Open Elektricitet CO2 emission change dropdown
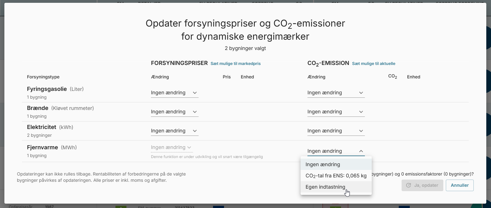 pyautogui.click(x=336, y=131)
